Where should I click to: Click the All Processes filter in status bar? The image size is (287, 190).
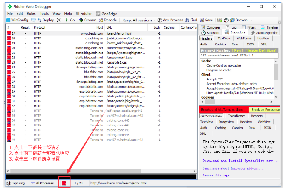tap(43, 183)
